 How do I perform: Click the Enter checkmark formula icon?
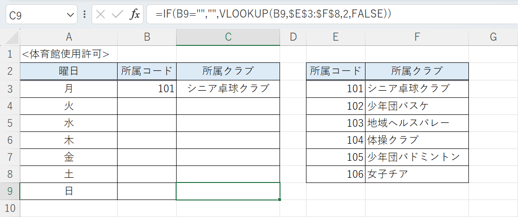(x=117, y=15)
